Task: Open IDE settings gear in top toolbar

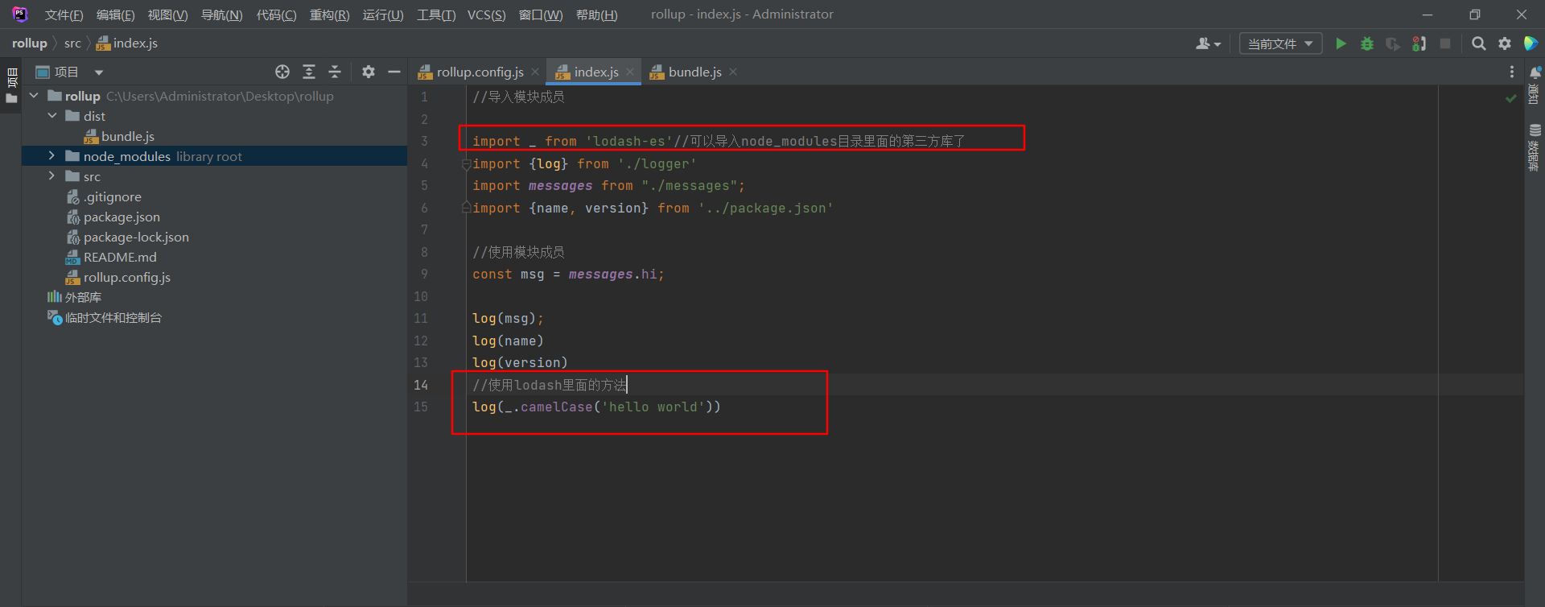Action: tap(1505, 43)
